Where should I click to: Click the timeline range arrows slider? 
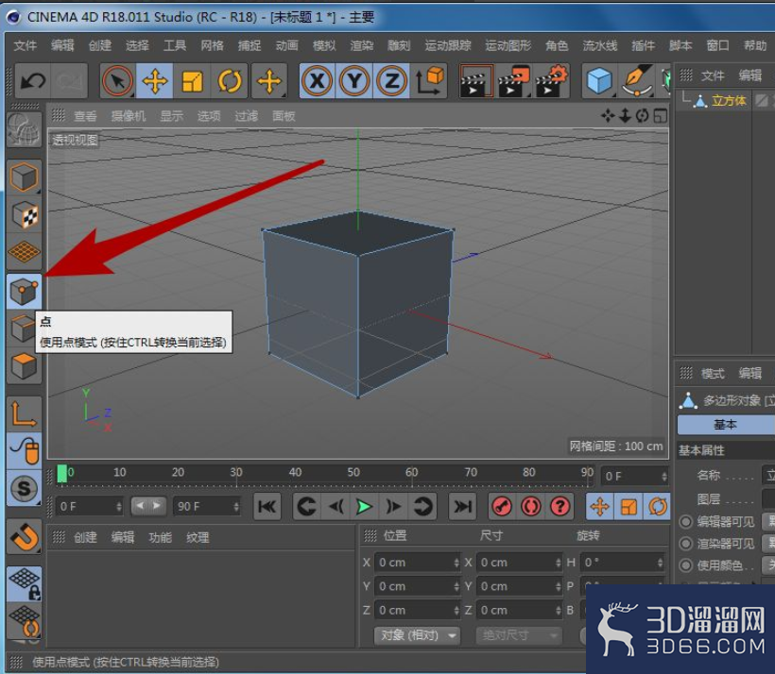point(148,506)
